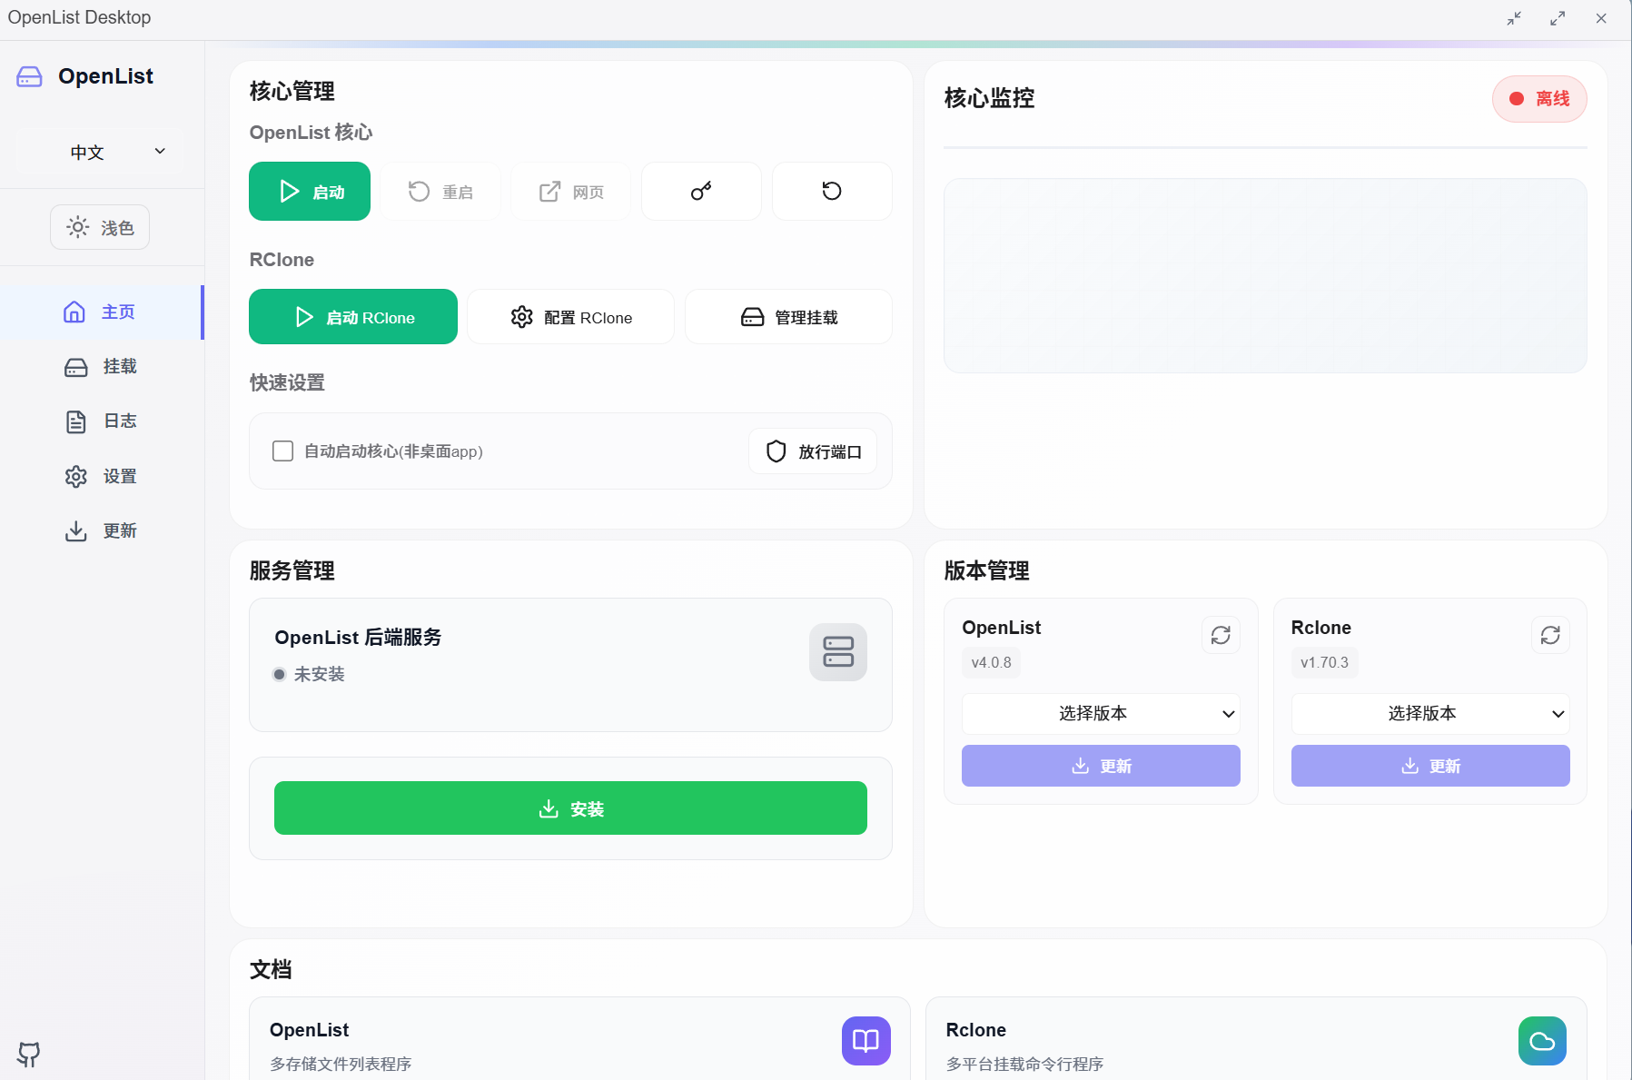The image size is (1632, 1080).
Task: Open the 日志 sidebar page
Action: (x=101, y=421)
